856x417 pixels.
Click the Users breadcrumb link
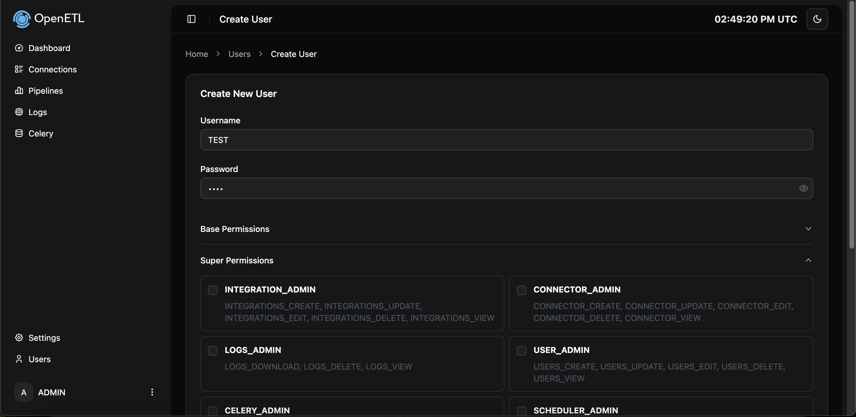239,54
